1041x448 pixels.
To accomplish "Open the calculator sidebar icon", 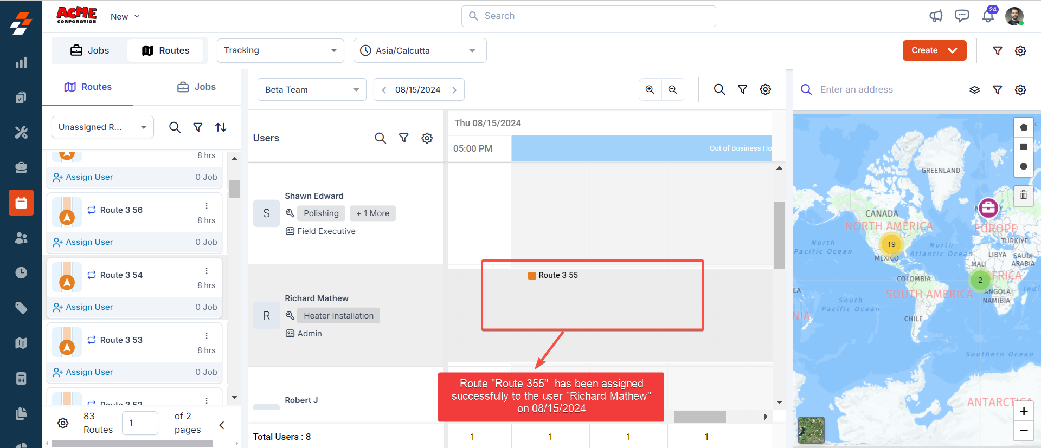I will pos(21,378).
